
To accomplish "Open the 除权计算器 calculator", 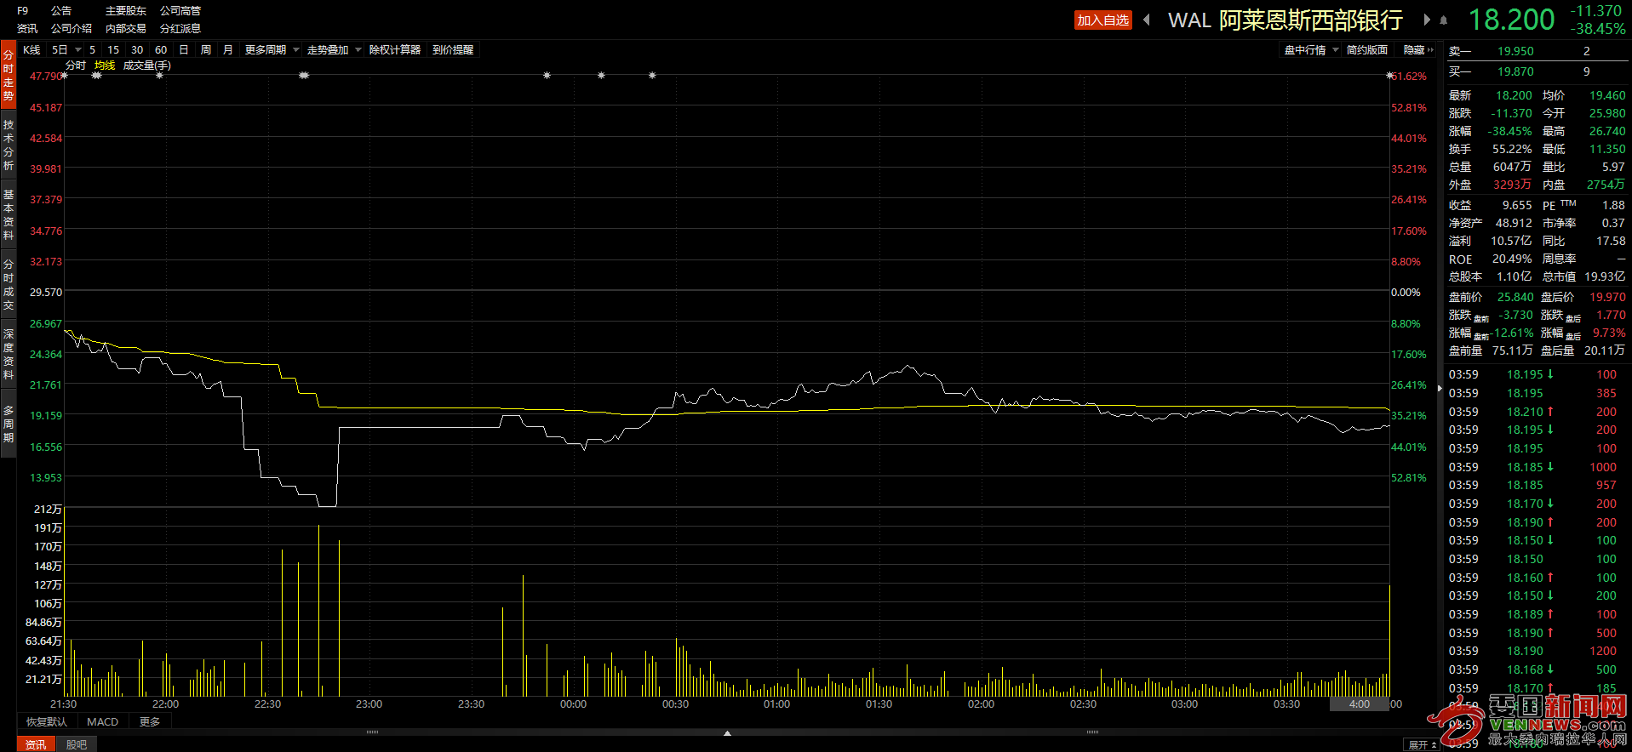I will pos(395,50).
